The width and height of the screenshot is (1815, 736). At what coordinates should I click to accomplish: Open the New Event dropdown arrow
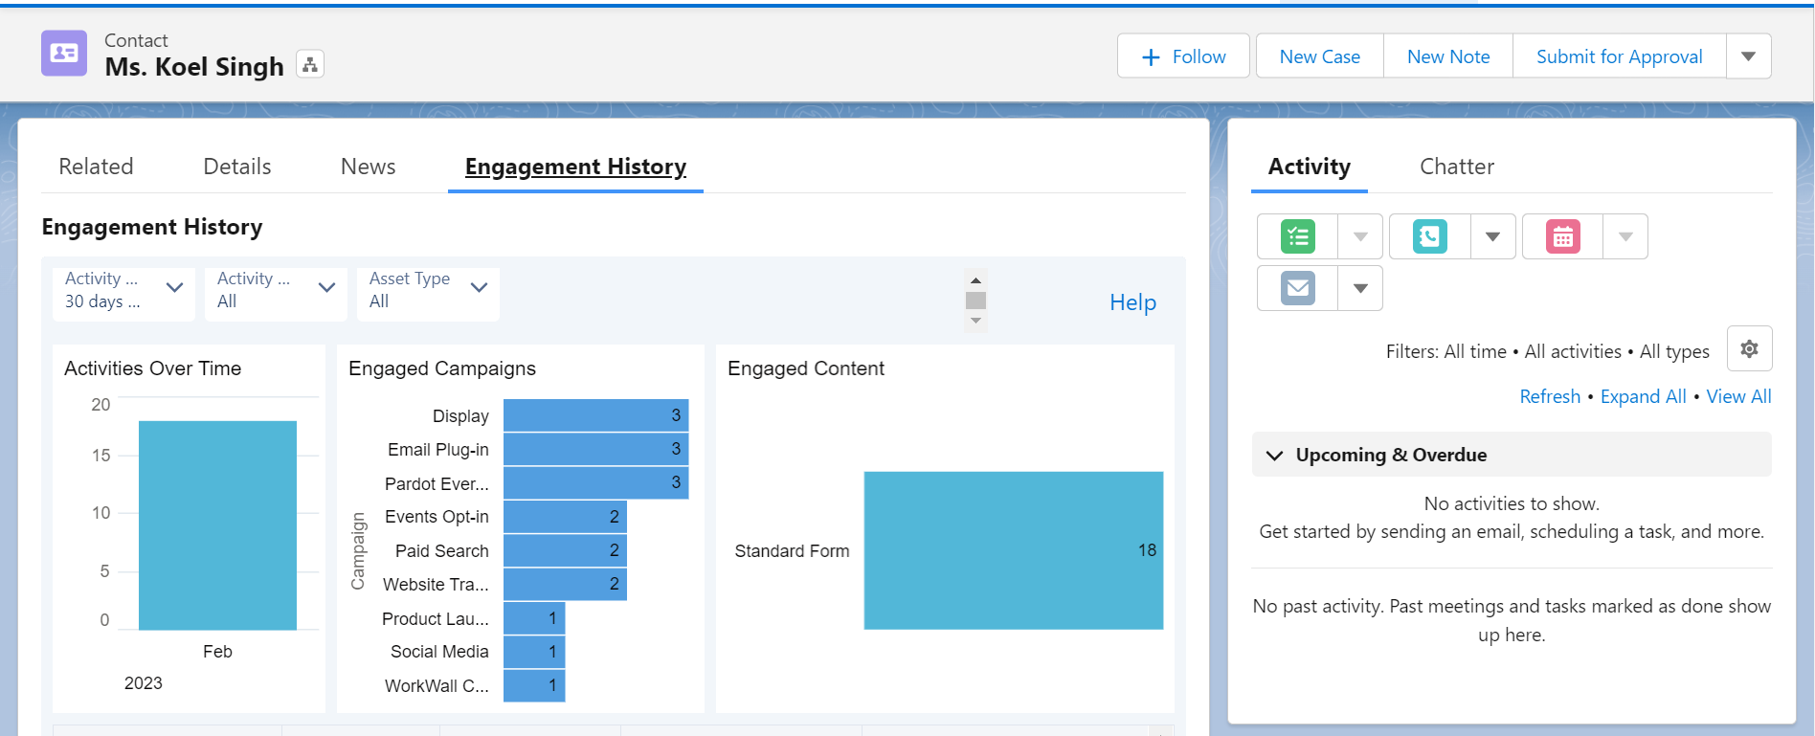click(1625, 236)
